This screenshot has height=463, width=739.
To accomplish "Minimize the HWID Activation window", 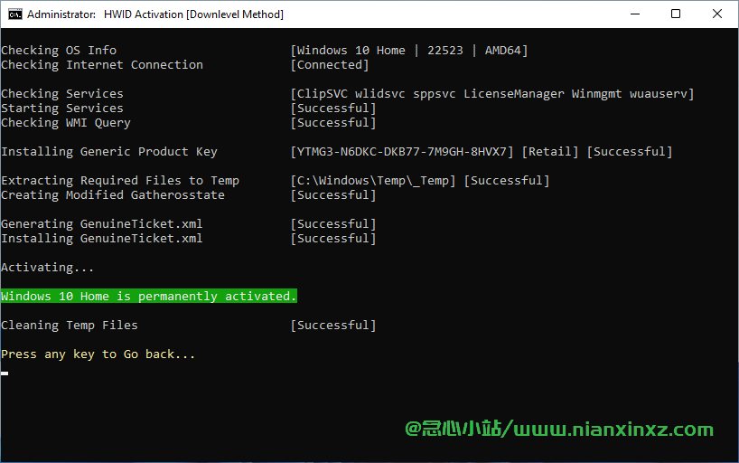I will point(635,14).
